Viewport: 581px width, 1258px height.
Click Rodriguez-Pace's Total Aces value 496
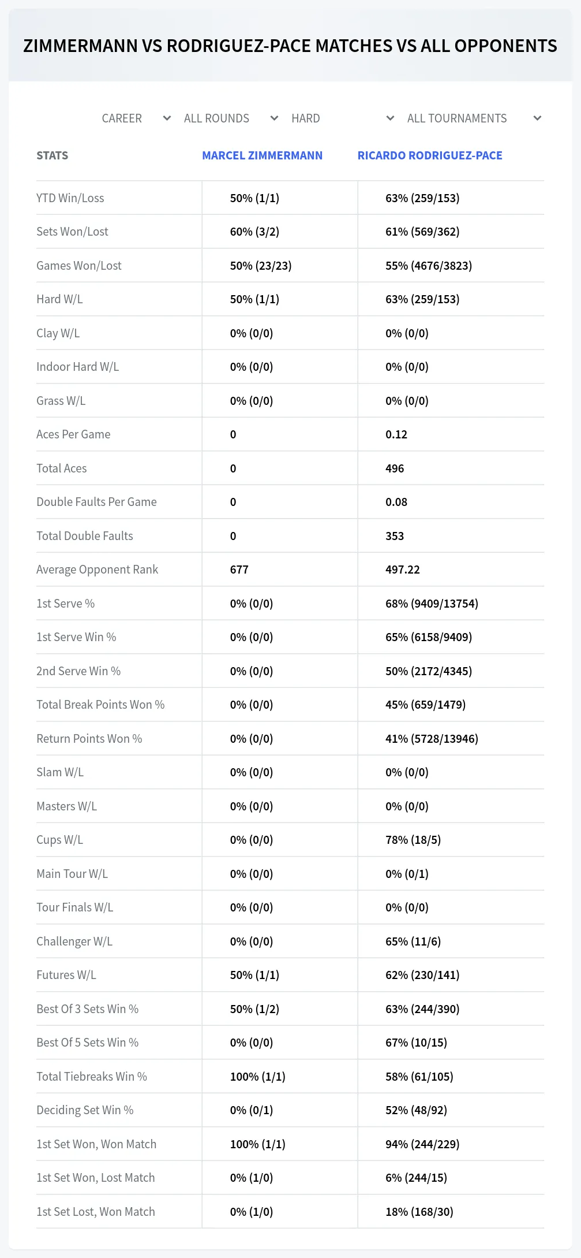[395, 468]
